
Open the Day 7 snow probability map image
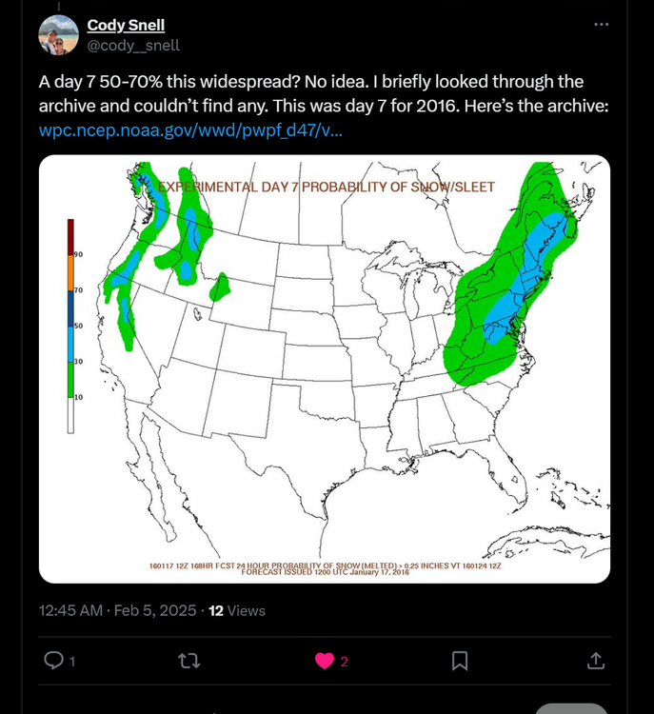[325, 368]
